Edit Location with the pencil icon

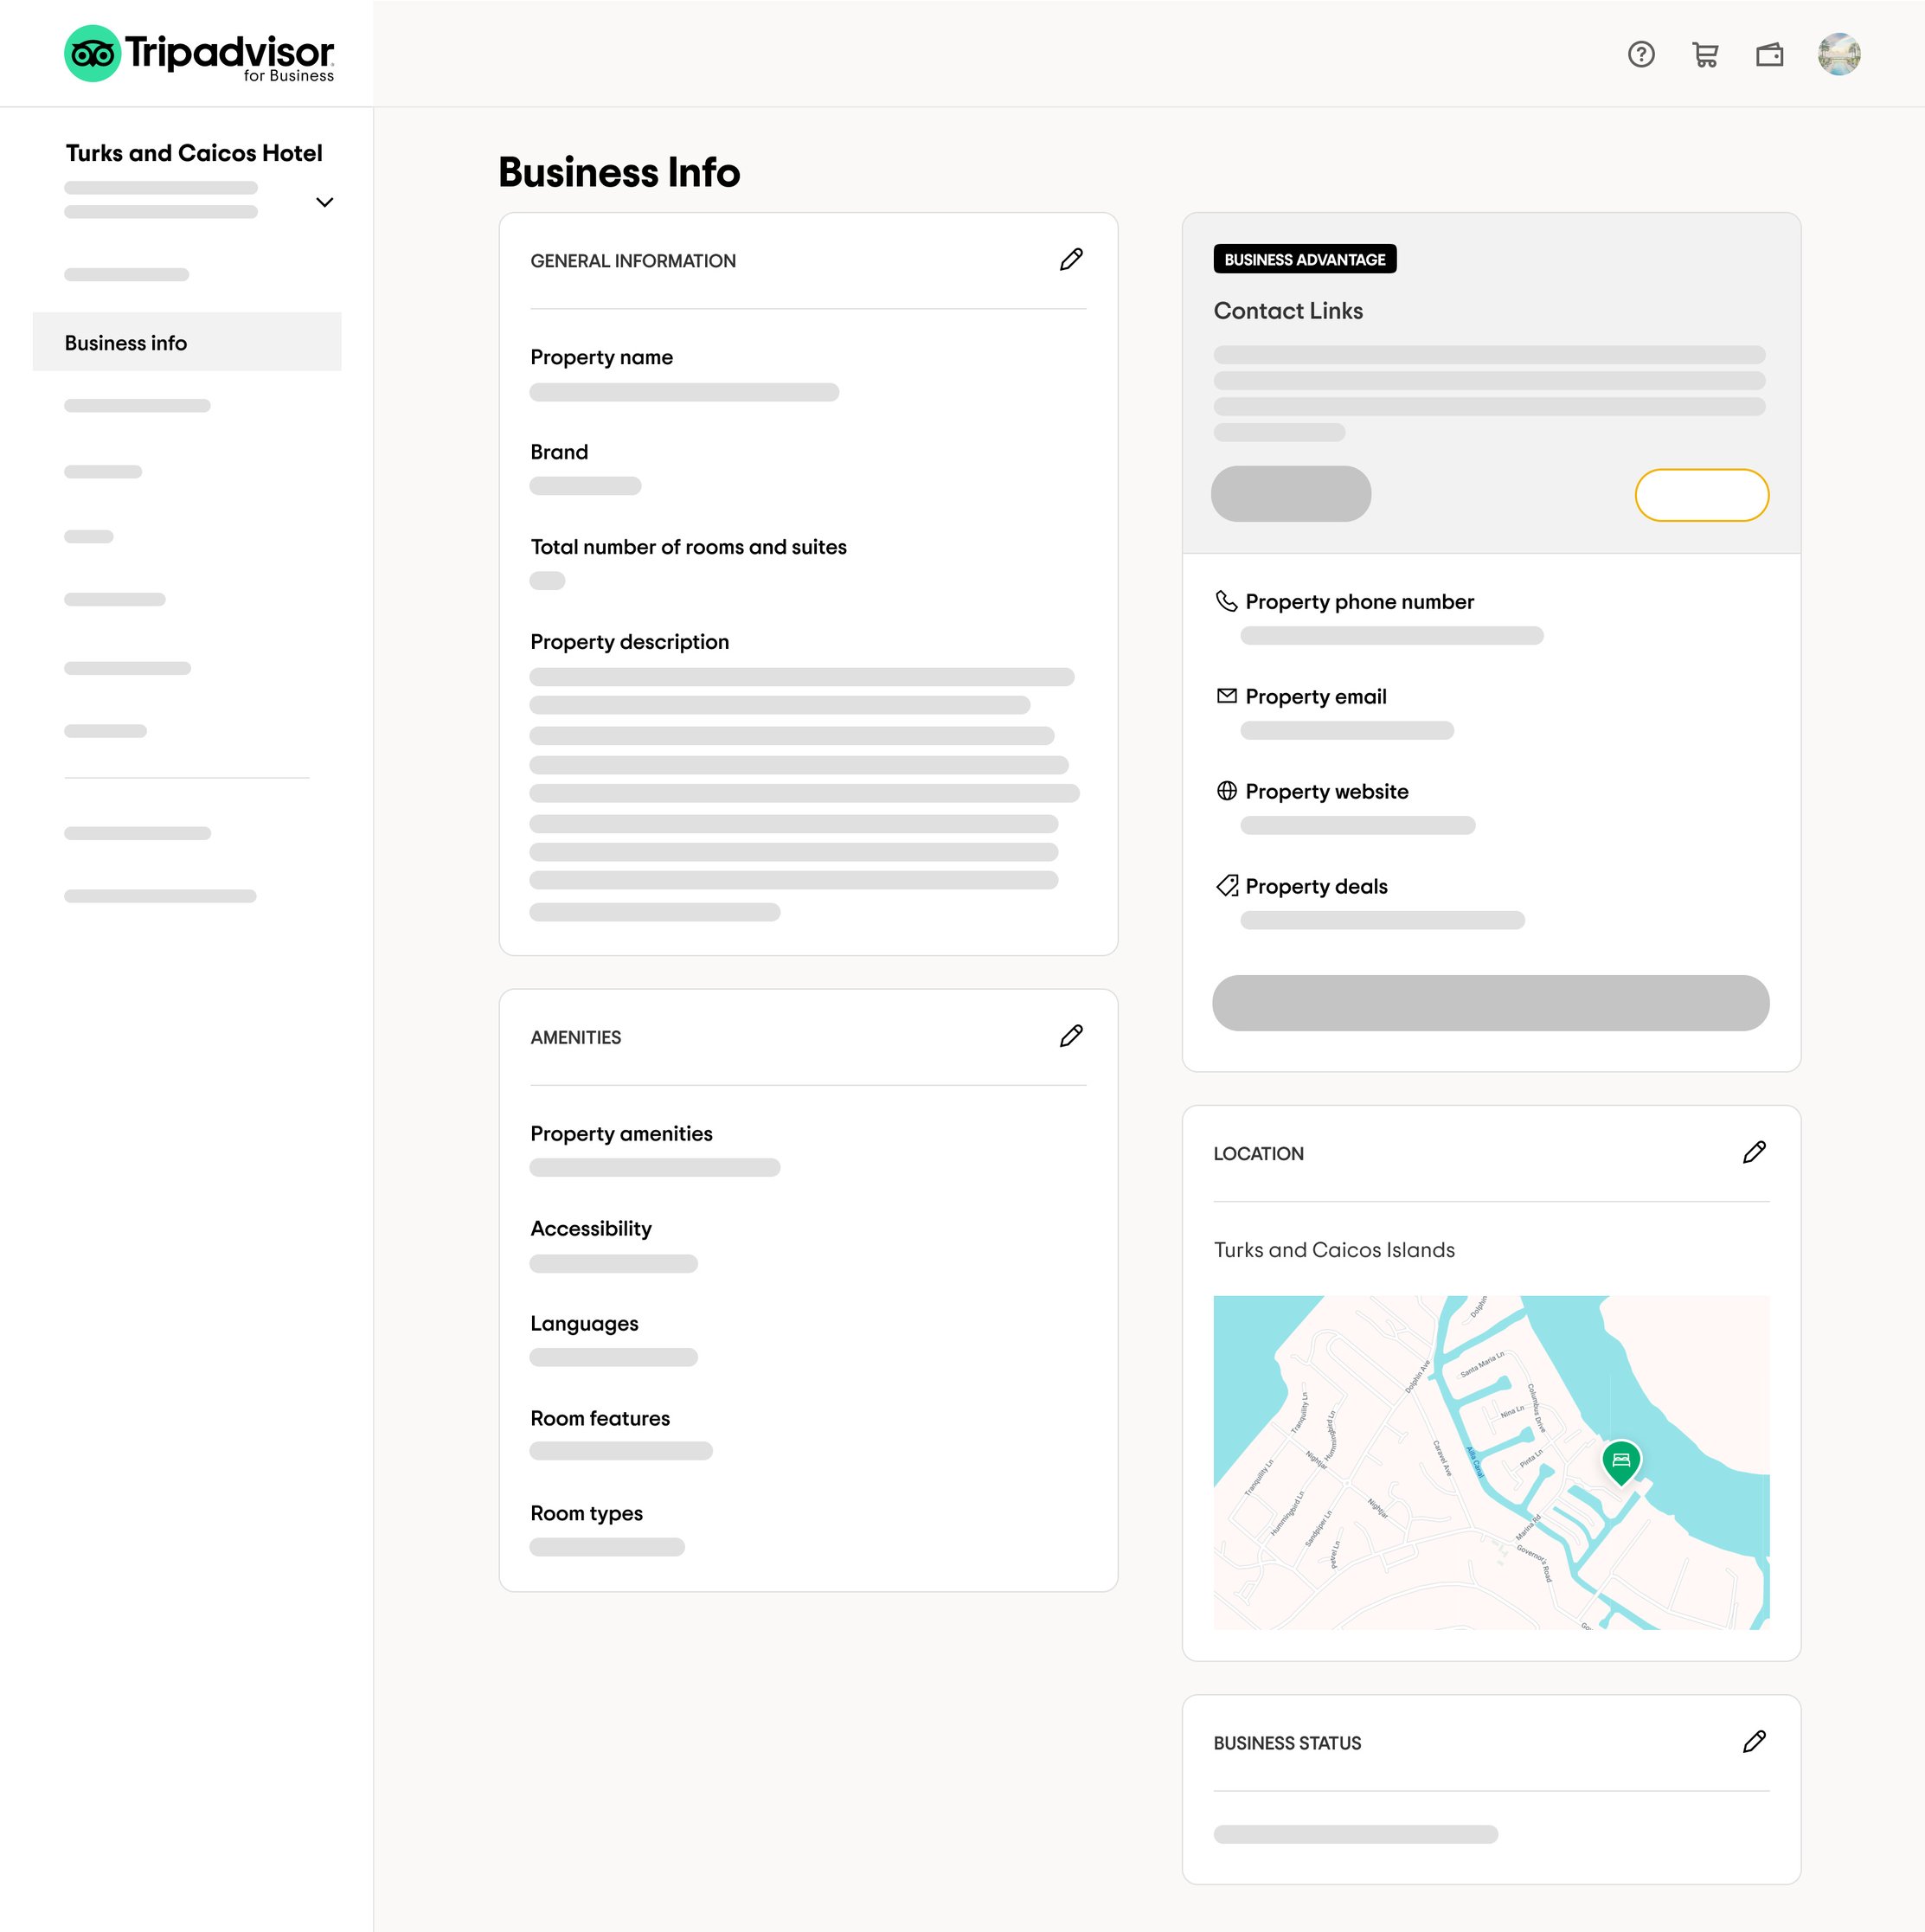(1755, 1153)
